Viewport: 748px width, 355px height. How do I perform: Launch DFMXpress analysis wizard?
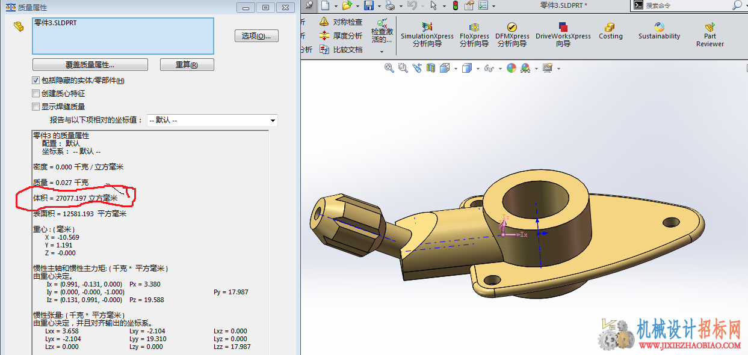512,35
